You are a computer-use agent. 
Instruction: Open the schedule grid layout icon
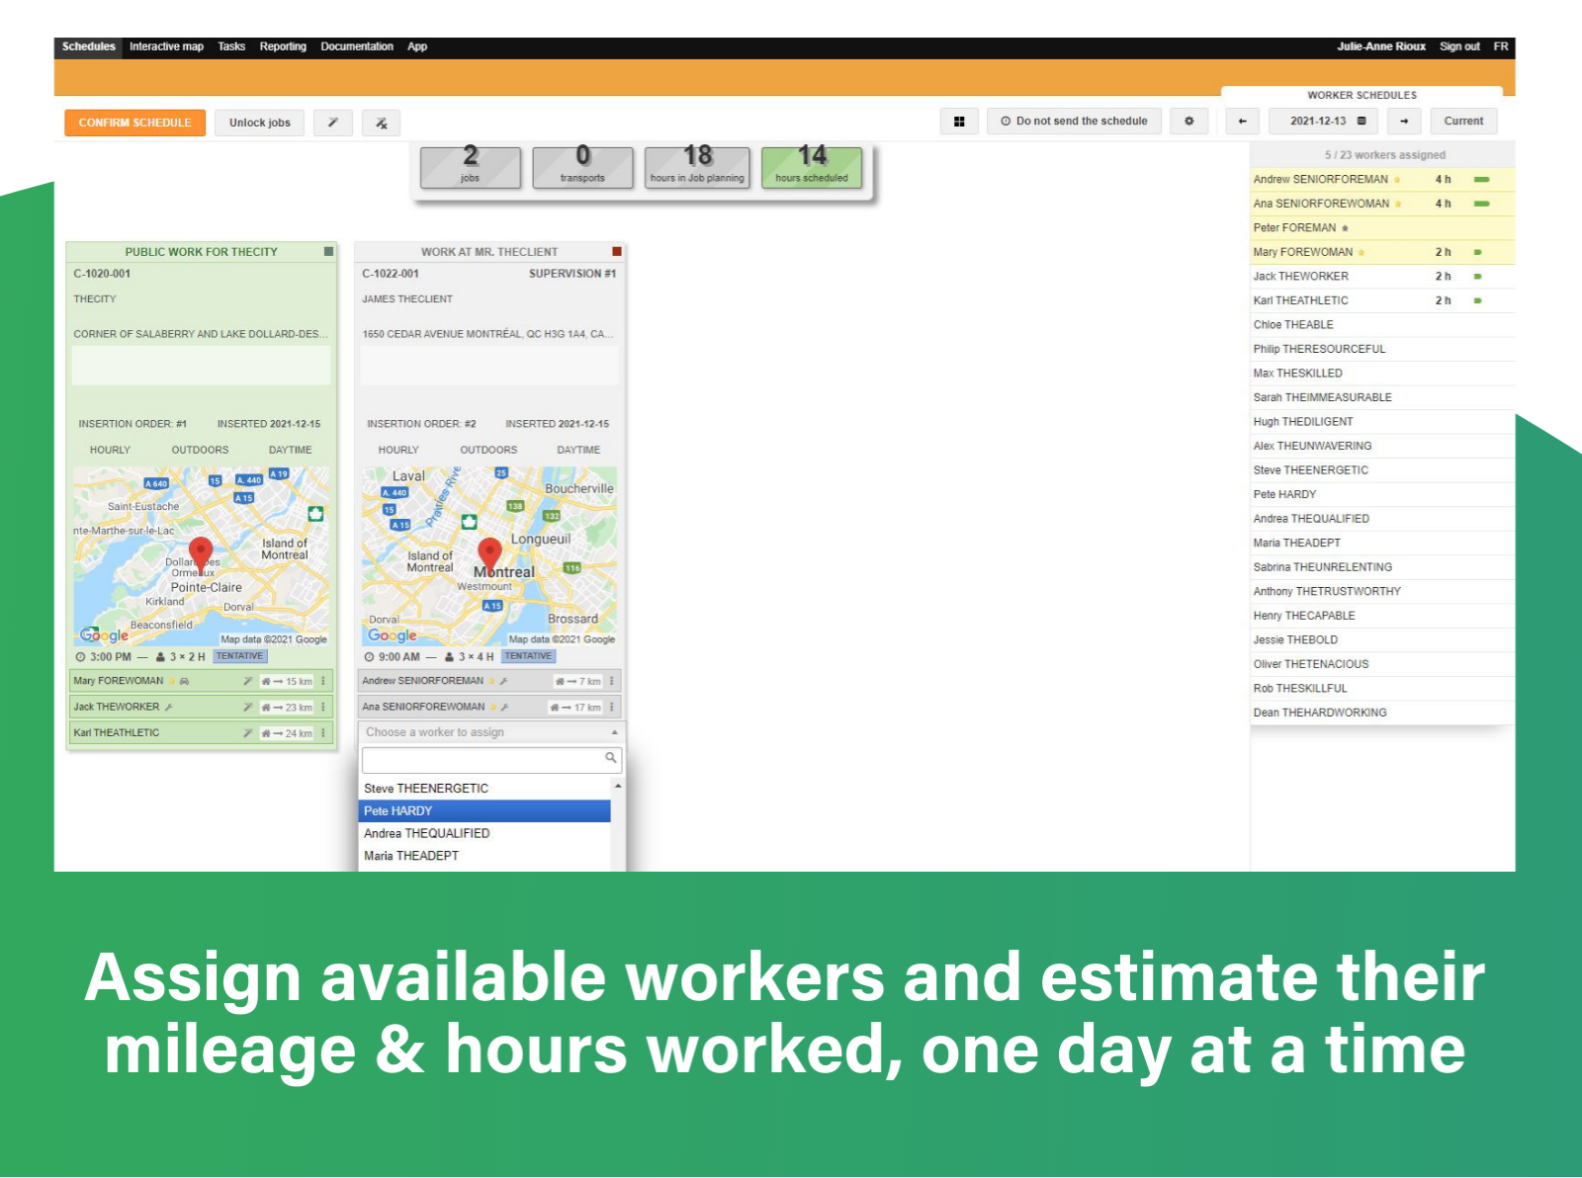(x=958, y=120)
